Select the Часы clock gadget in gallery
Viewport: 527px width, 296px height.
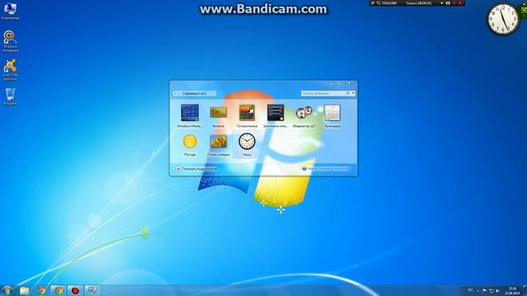[247, 145]
